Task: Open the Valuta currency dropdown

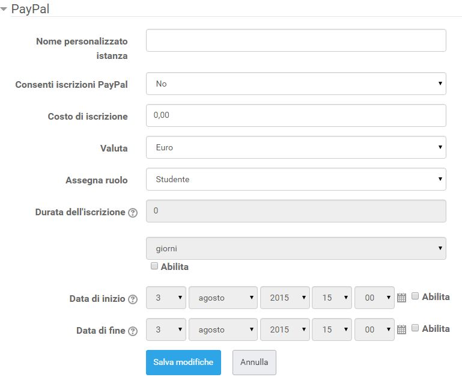Action: 296,147
